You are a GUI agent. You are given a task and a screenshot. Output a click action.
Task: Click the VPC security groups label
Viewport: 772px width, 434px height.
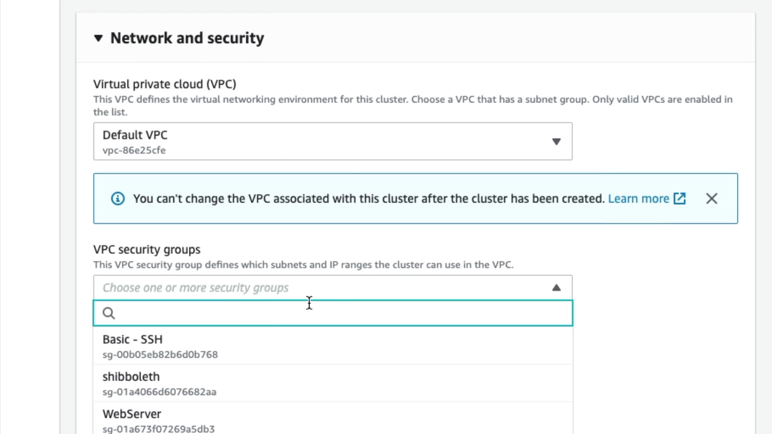[x=147, y=250]
